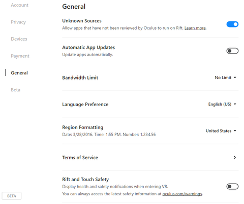Screen dimensions: 244x204
Task: Switch to the Account settings tab
Action: [19, 5]
